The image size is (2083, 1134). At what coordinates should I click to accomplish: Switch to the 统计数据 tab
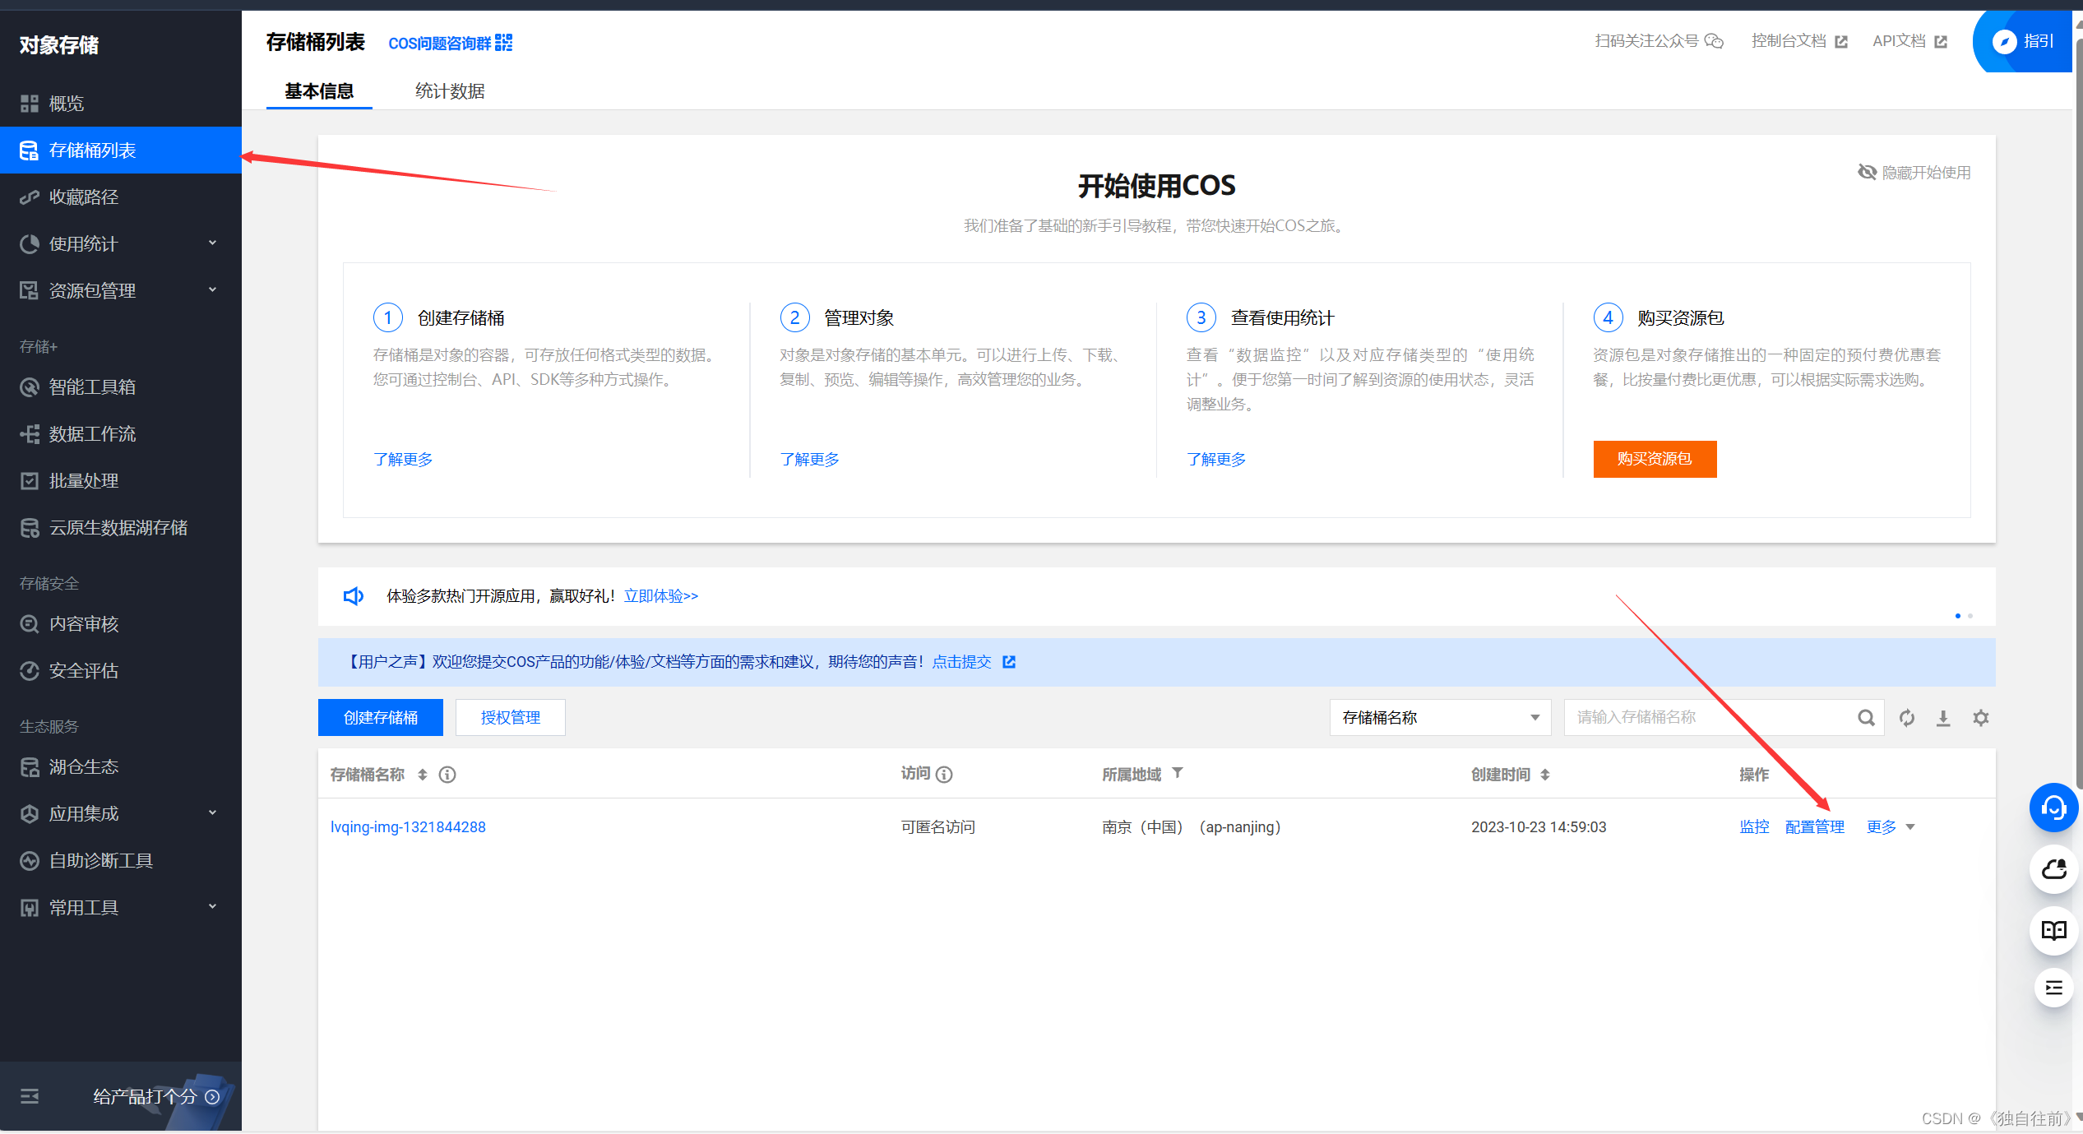(449, 90)
